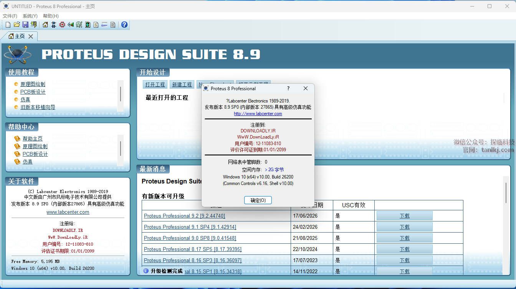Click the Proteus icon in the main title bar
The height and width of the screenshot is (289, 516).
tap(6, 6)
